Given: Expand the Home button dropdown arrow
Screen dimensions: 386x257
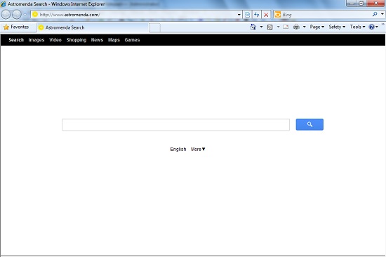Looking at the screenshot, I should (261, 27).
